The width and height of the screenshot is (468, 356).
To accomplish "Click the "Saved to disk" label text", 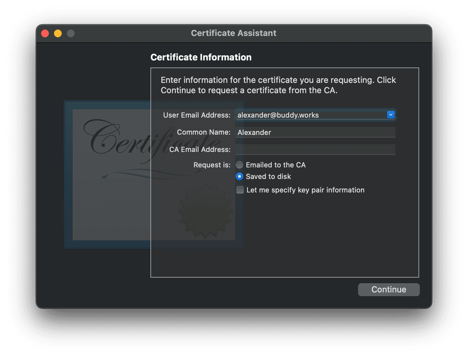I will tap(268, 176).
